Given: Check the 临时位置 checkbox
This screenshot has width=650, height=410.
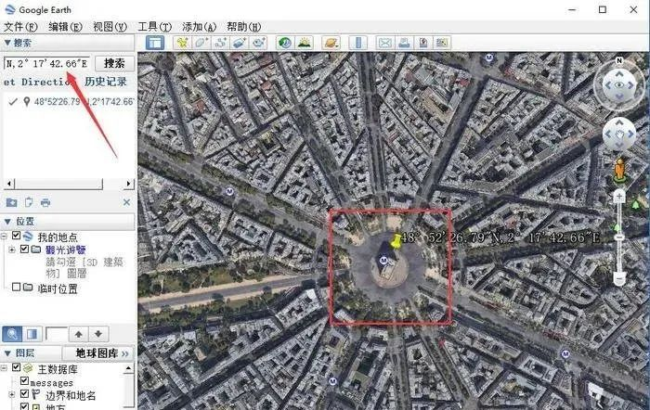Looking at the screenshot, I should [x=16, y=287].
